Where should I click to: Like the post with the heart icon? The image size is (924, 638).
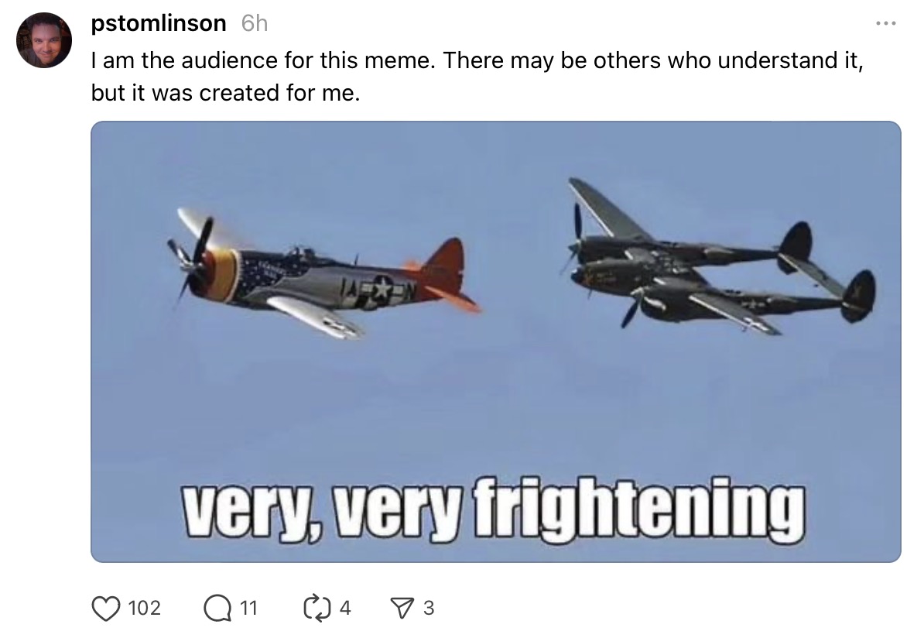click(x=106, y=609)
